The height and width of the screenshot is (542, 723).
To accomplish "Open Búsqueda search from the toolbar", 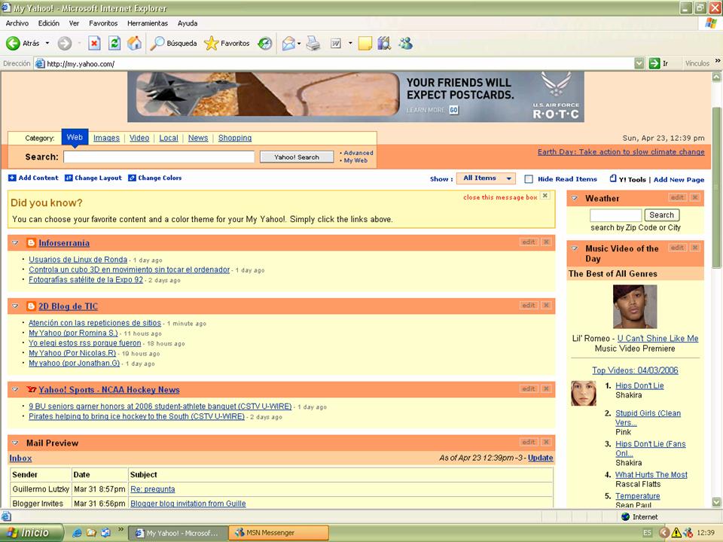I will point(174,44).
